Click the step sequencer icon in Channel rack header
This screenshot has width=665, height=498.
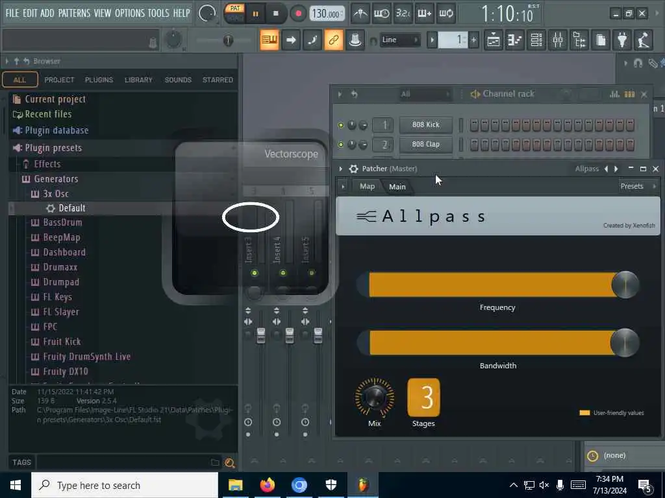coord(630,94)
